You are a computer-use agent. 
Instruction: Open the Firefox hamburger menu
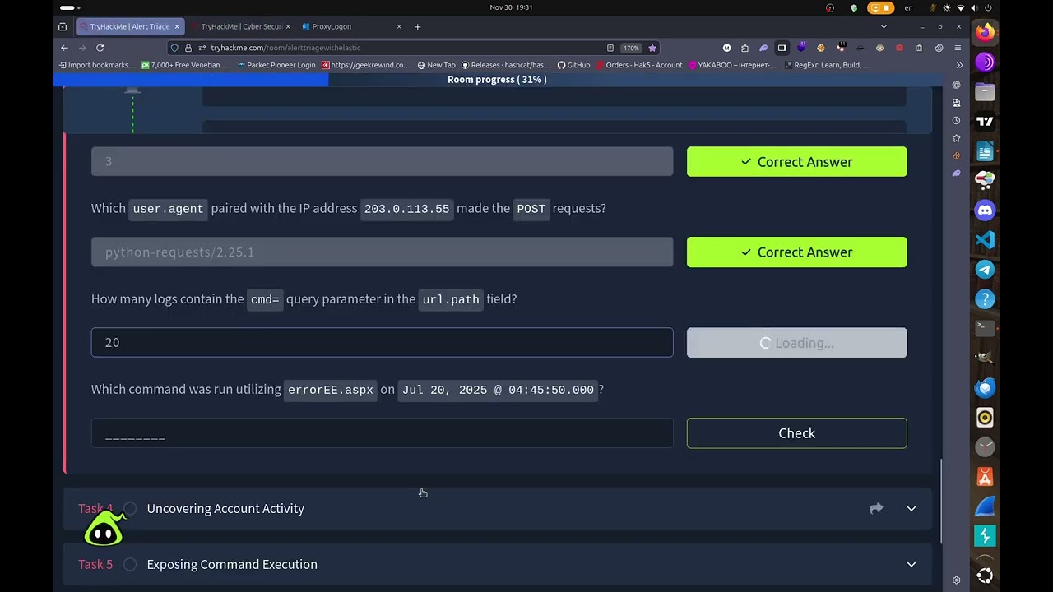tap(958, 48)
